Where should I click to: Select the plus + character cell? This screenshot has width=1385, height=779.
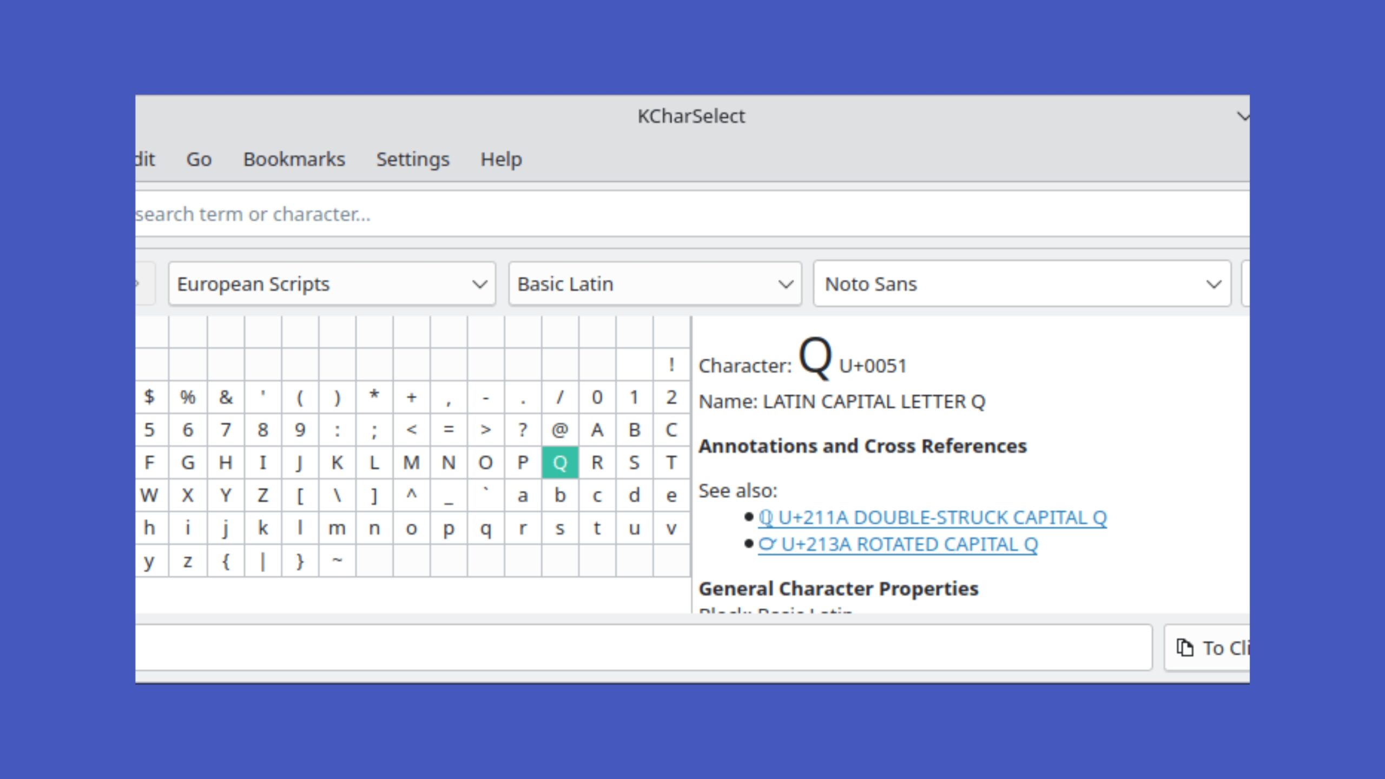[411, 397]
